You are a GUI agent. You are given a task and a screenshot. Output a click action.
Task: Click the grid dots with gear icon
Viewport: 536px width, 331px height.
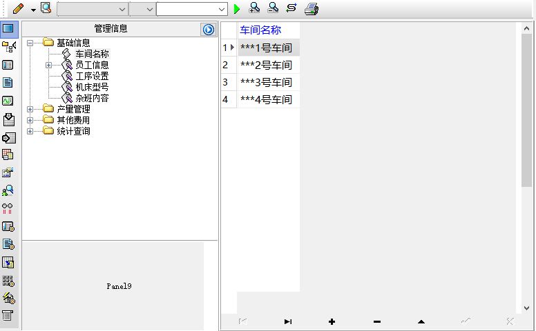pyautogui.click(x=8, y=281)
